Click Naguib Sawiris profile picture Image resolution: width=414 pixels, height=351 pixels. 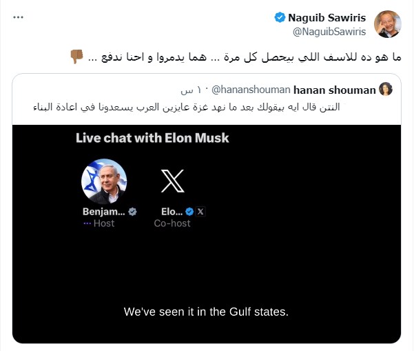[387, 24]
